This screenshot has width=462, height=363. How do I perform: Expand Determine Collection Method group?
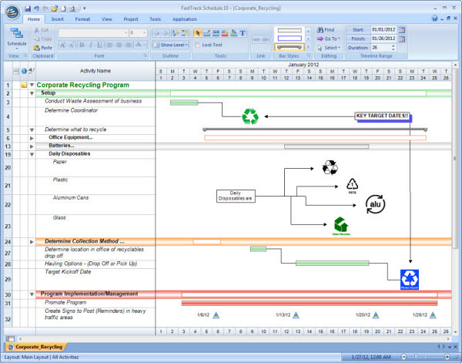coord(32,241)
